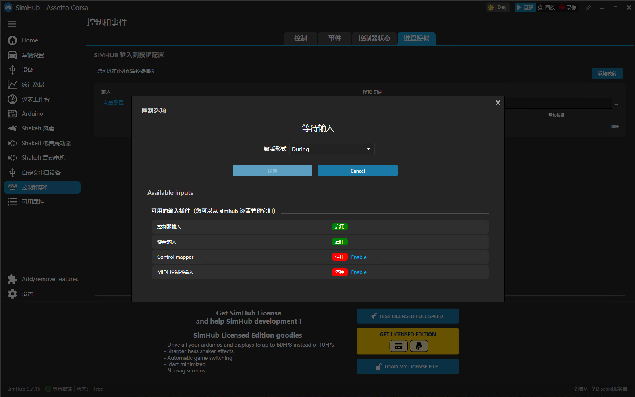Screen dimensions: 635x397
Task: Switch to the 控制 tab
Action: pos(301,38)
